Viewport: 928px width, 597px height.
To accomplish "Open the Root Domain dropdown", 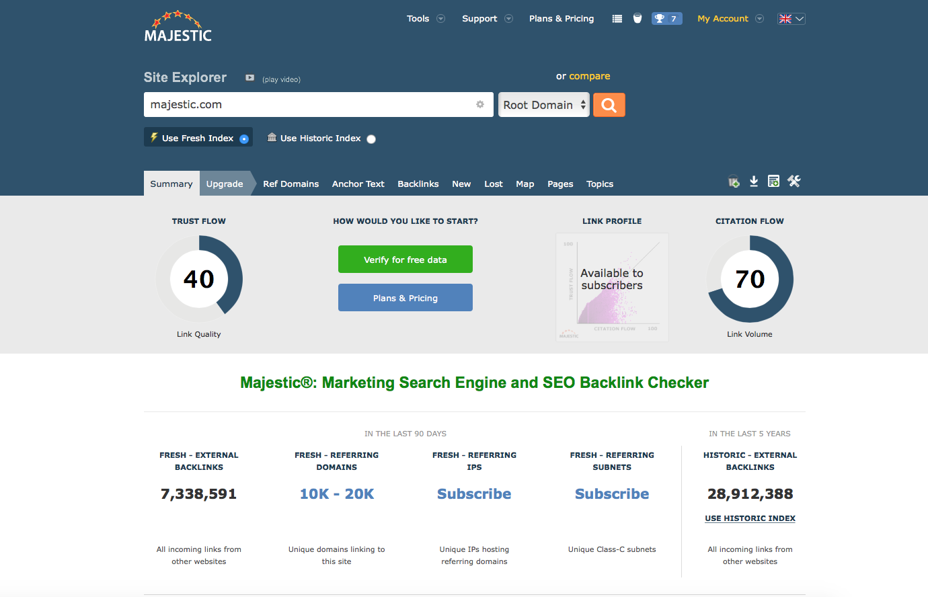I will click(543, 104).
